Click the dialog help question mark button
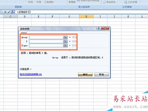 [99, 28]
